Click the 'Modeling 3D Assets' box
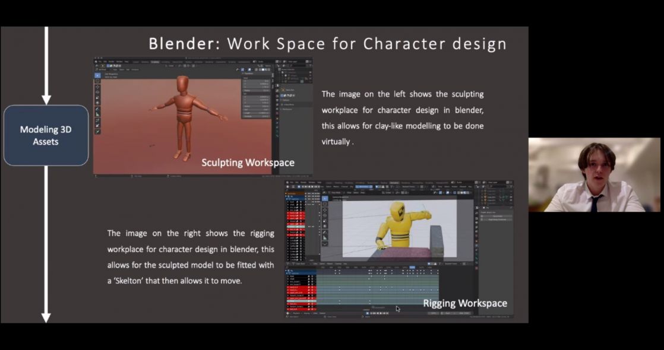Viewport: 664px width, 350px height. [46, 135]
